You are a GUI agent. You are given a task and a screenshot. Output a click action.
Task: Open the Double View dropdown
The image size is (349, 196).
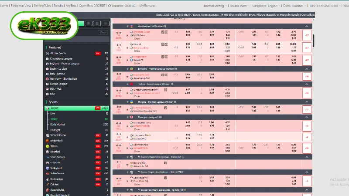click(239, 6)
